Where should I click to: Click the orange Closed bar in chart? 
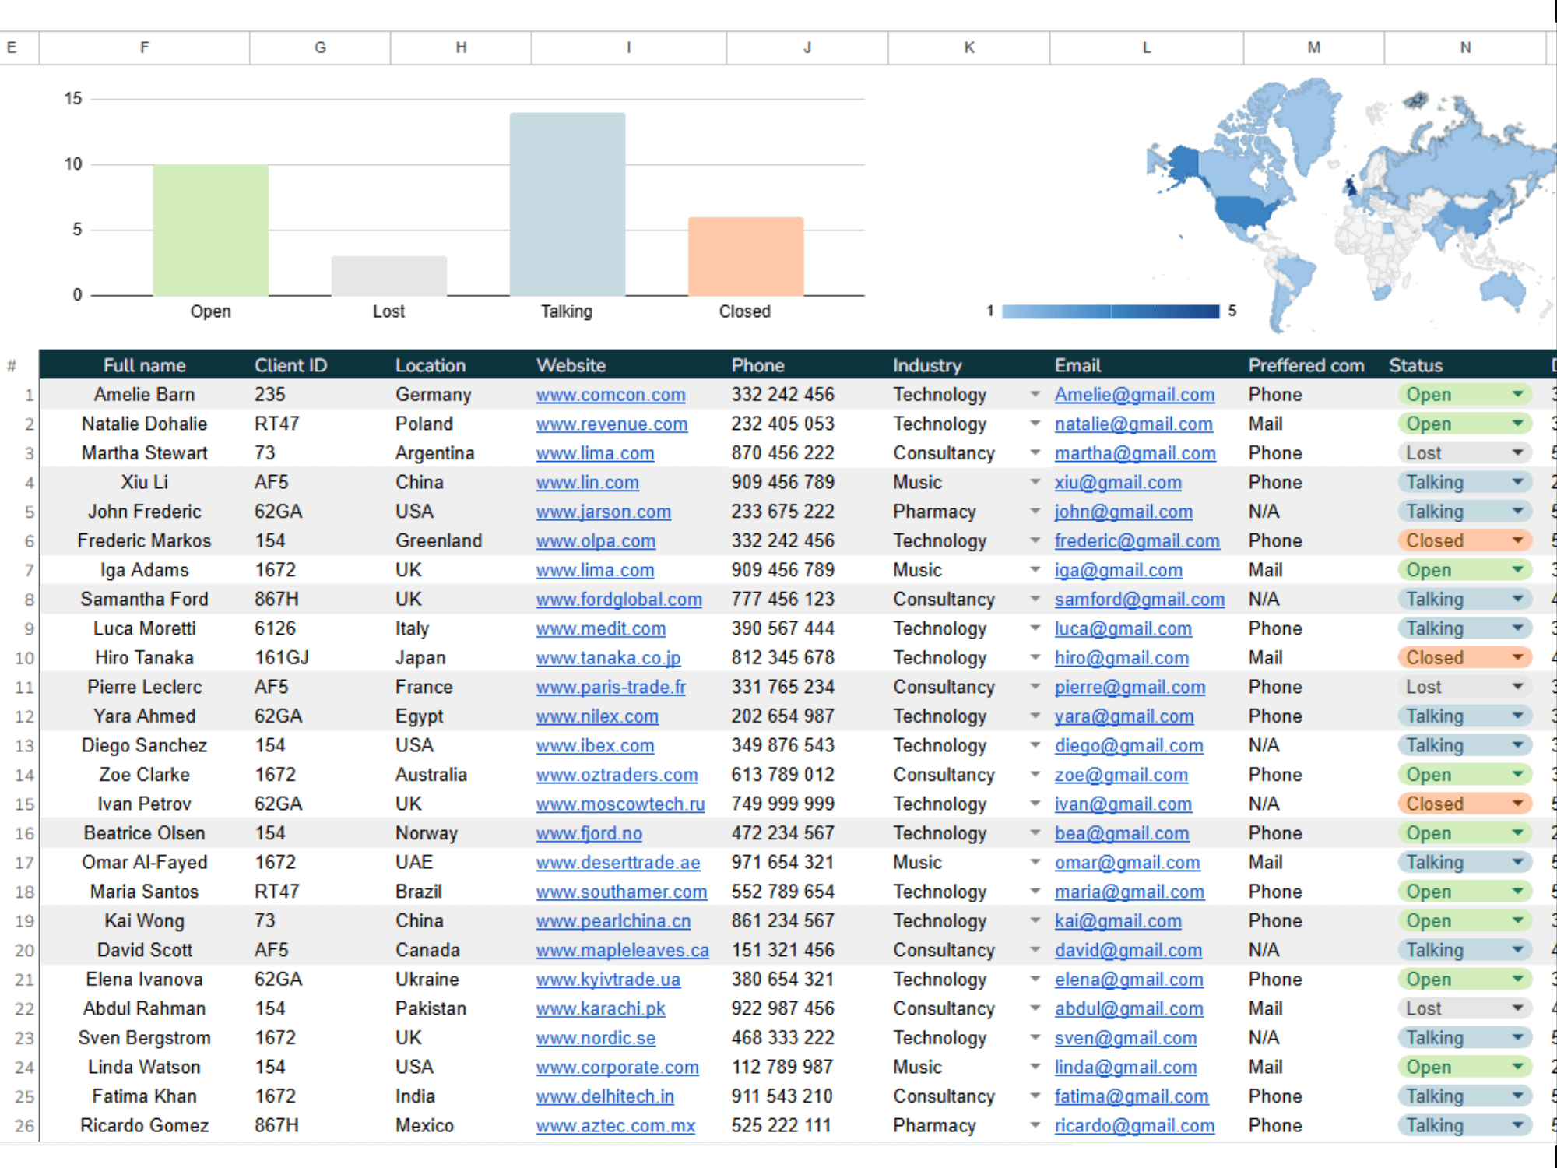745,257
